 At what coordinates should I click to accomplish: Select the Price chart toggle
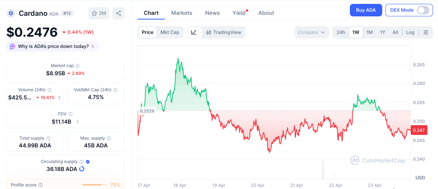tap(148, 32)
